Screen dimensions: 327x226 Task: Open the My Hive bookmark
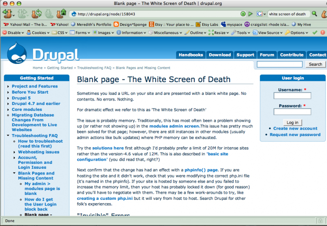click(301, 25)
